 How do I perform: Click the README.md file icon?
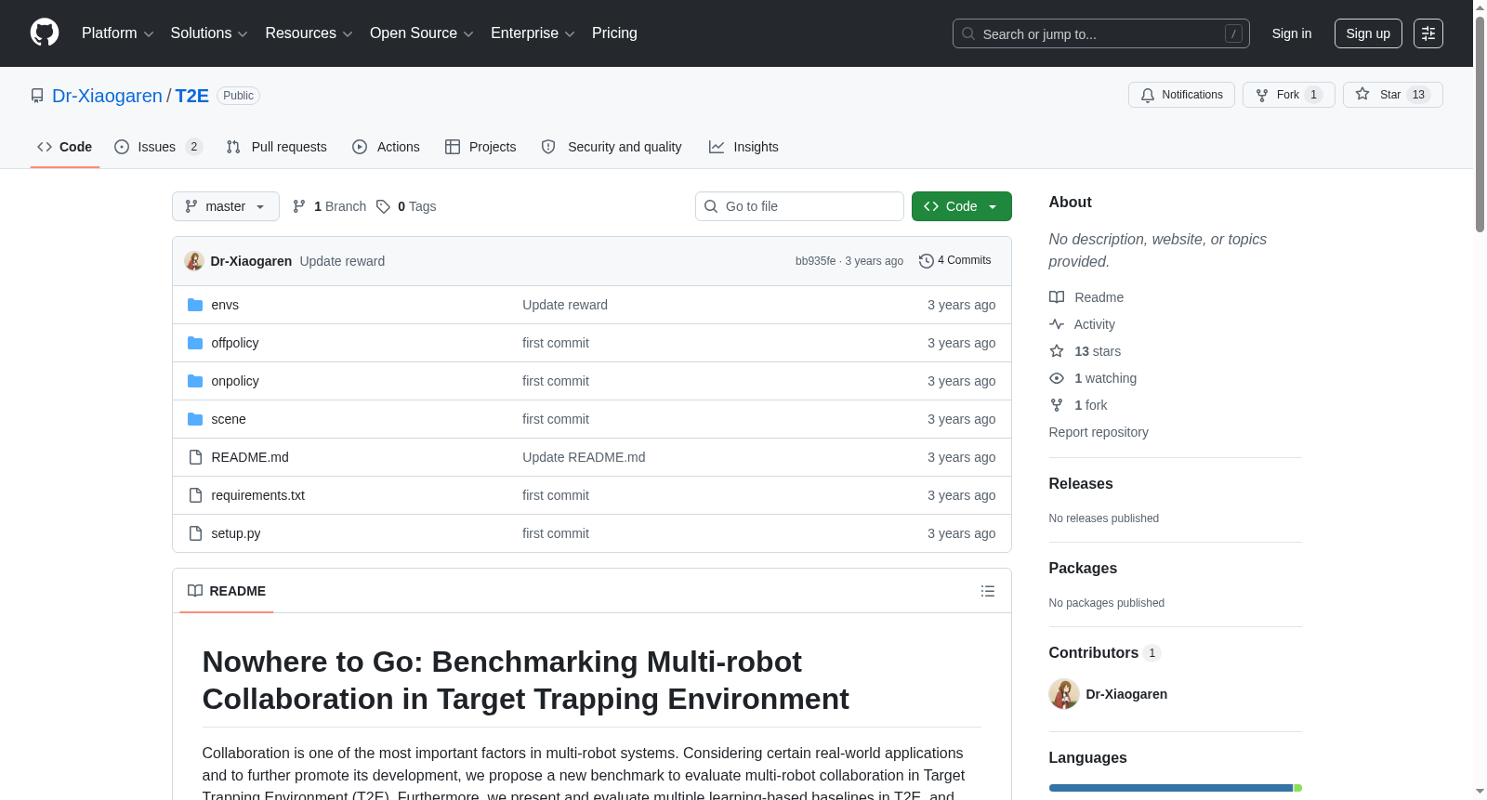(x=195, y=457)
